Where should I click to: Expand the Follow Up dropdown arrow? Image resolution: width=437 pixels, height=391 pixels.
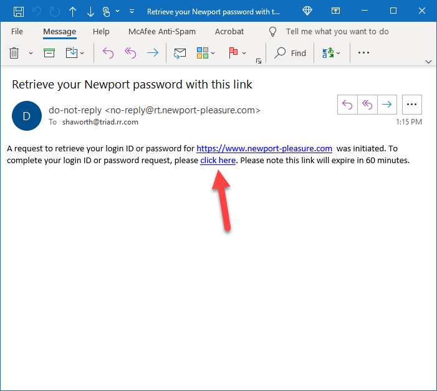point(244,53)
